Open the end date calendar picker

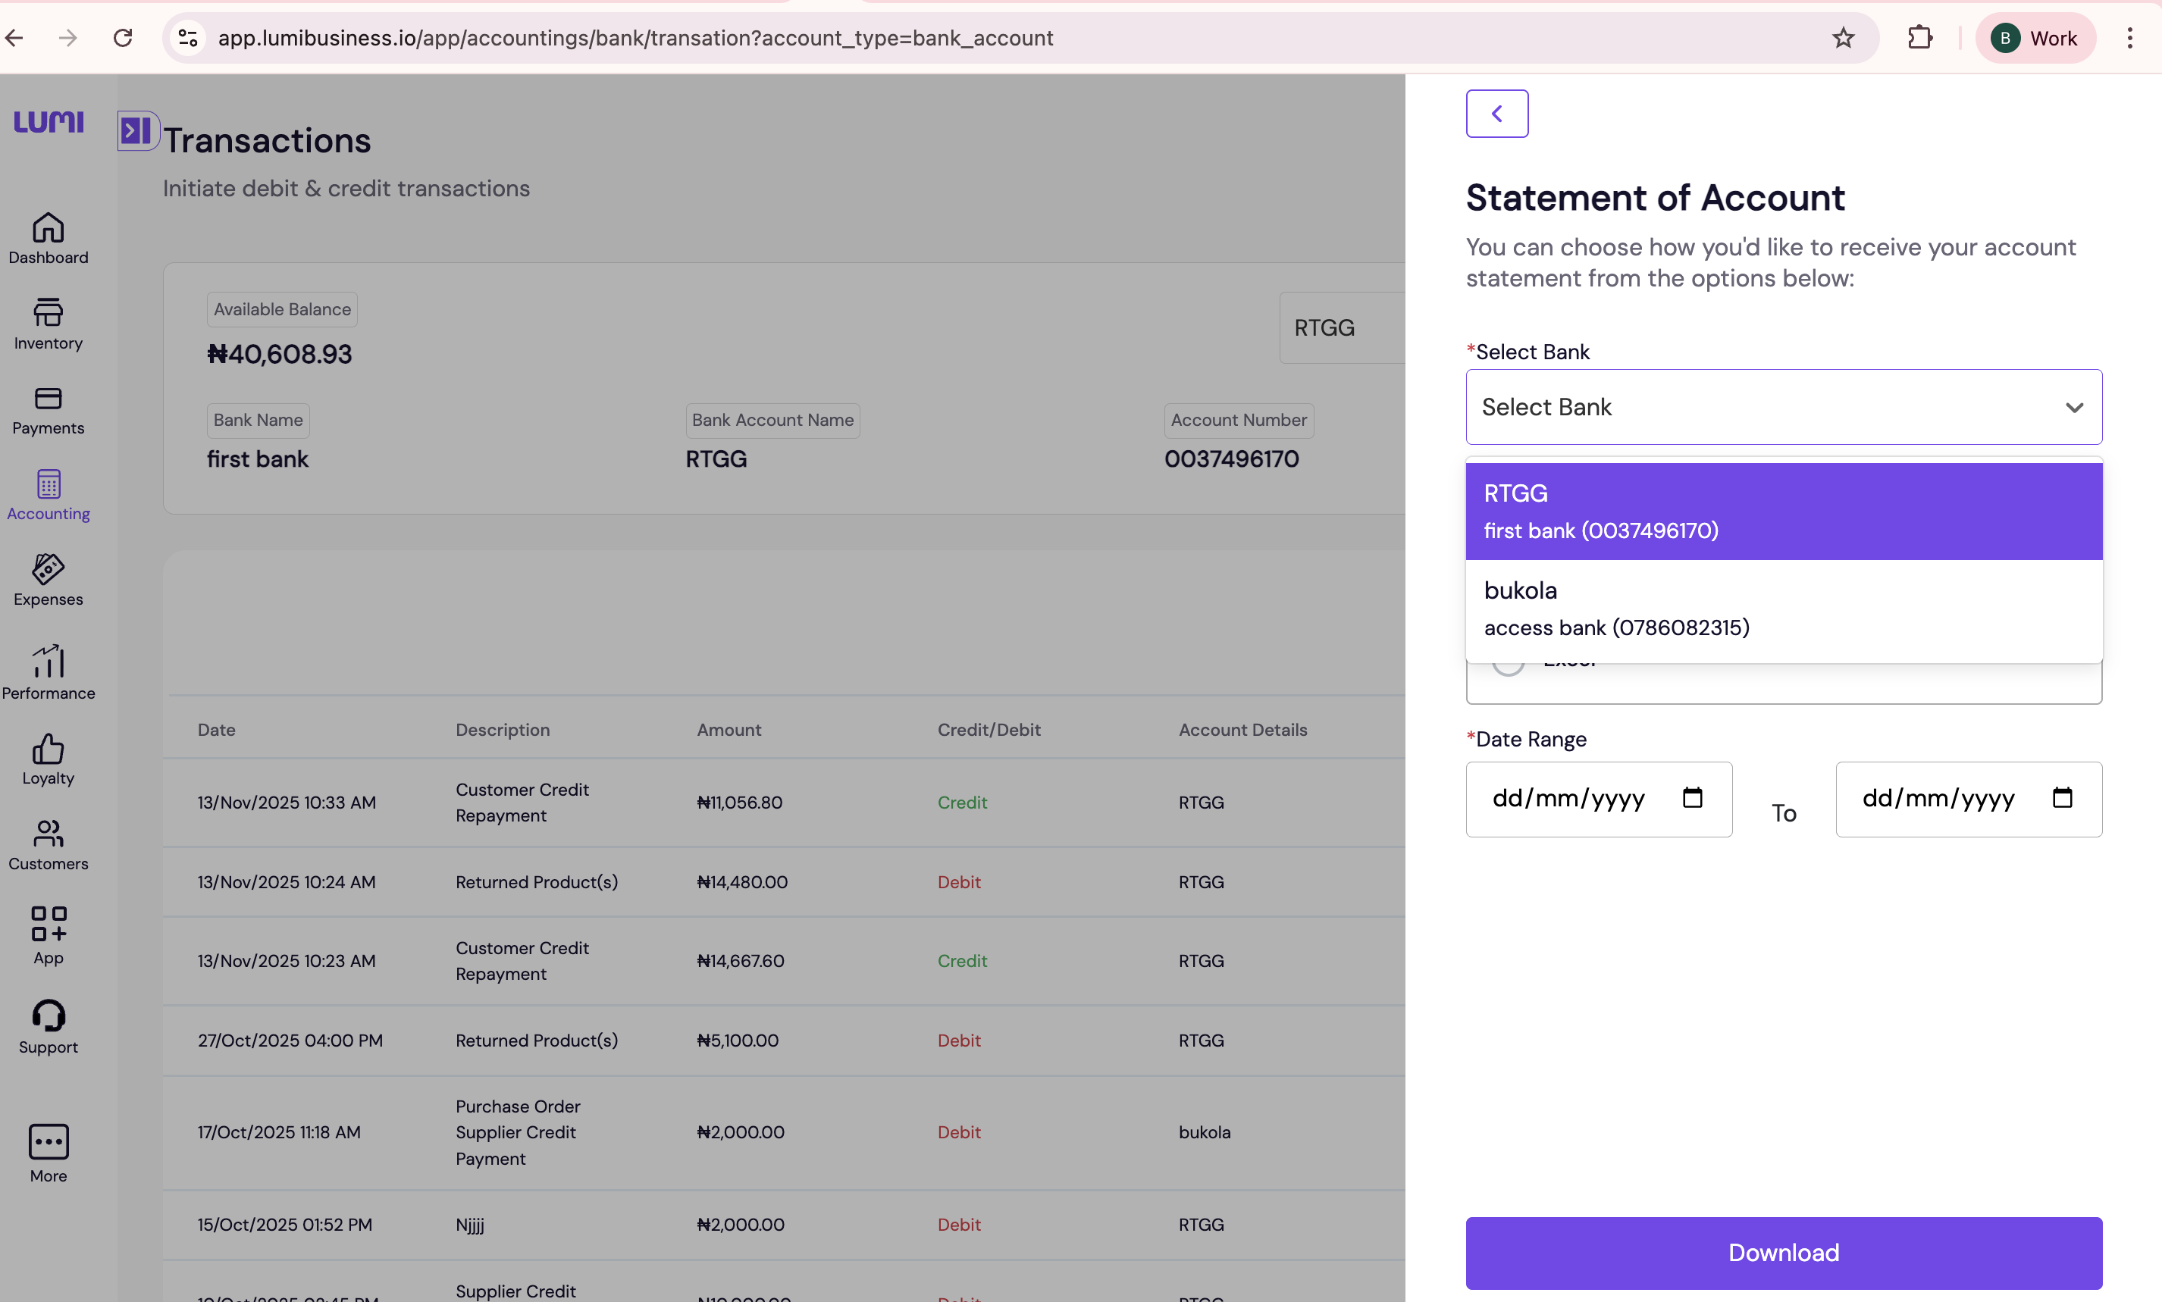[x=2062, y=798]
